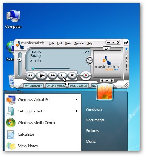Click the Play button in Musicmatch
The image size is (145, 156).
(x=42, y=76)
